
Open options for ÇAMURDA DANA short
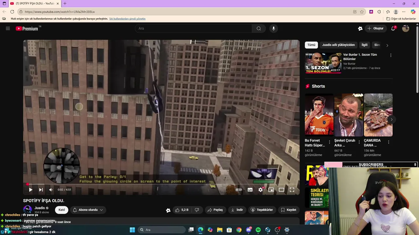click(389, 142)
